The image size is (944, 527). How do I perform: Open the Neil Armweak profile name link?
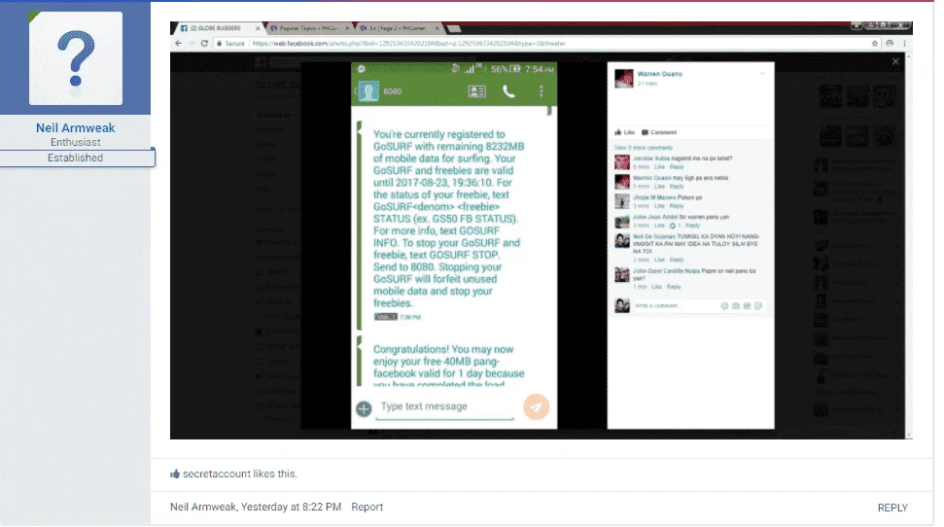(x=75, y=127)
